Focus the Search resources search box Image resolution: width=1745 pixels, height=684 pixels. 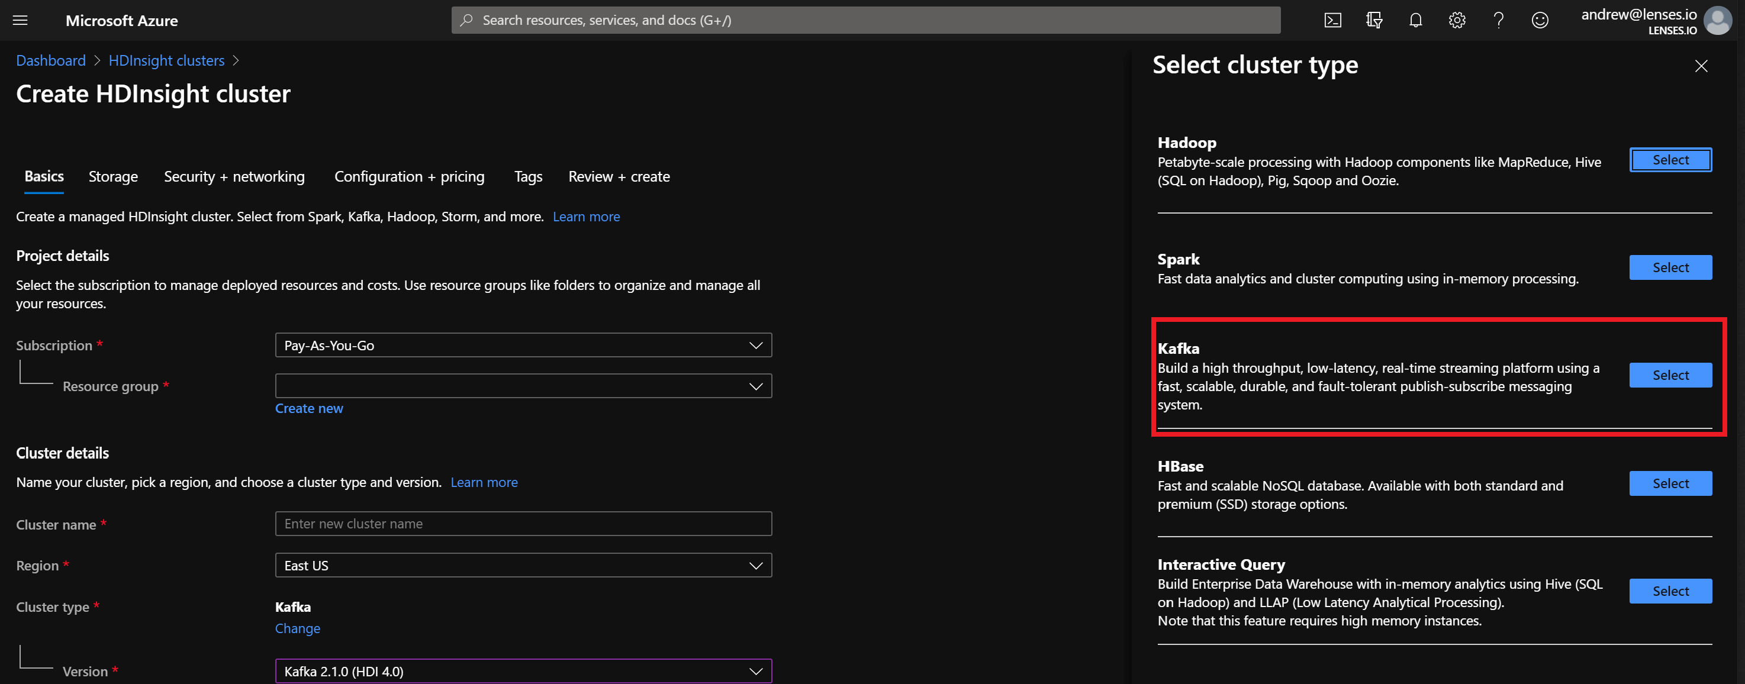866,20
